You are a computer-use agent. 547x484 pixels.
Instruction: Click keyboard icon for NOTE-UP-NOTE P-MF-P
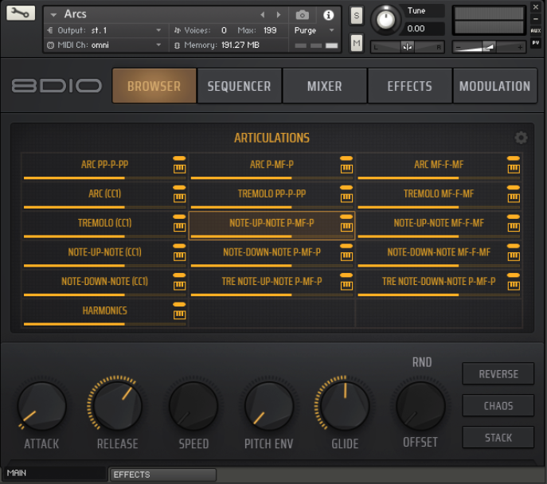pos(346,228)
